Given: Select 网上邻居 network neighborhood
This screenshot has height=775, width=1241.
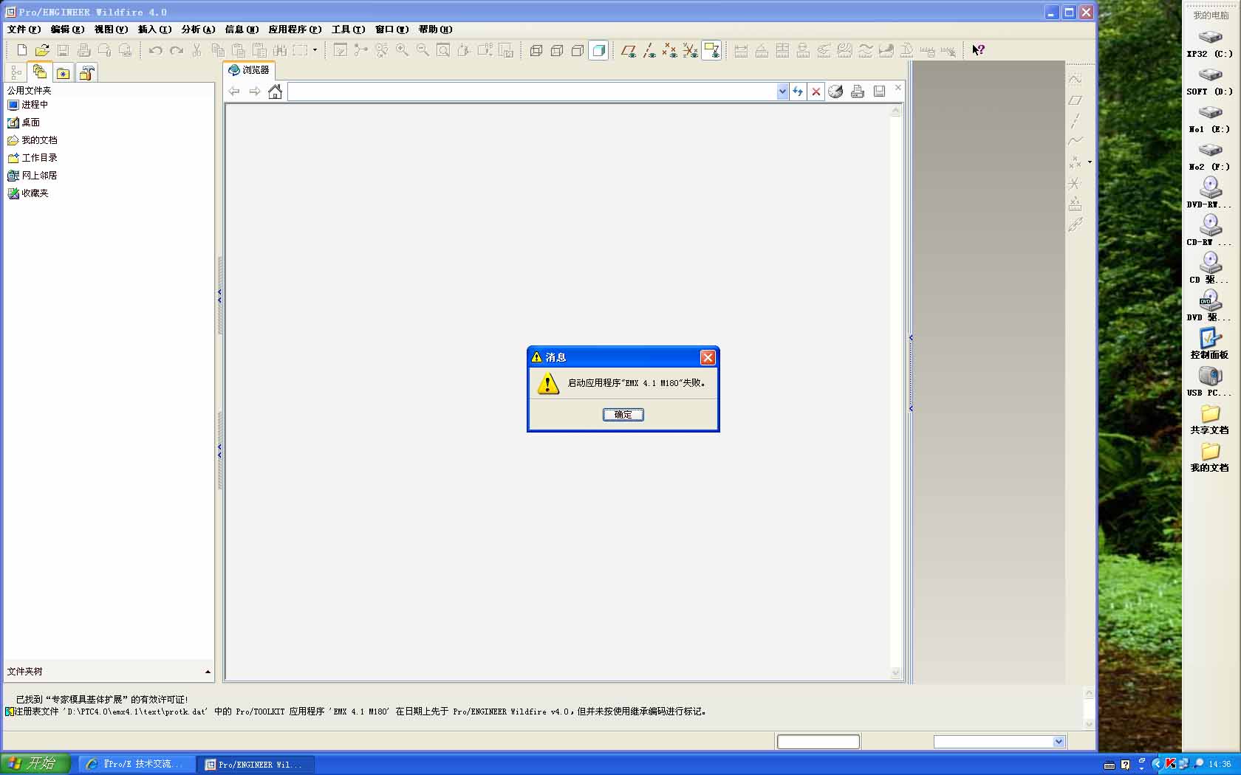Looking at the screenshot, I should pyautogui.click(x=33, y=176).
